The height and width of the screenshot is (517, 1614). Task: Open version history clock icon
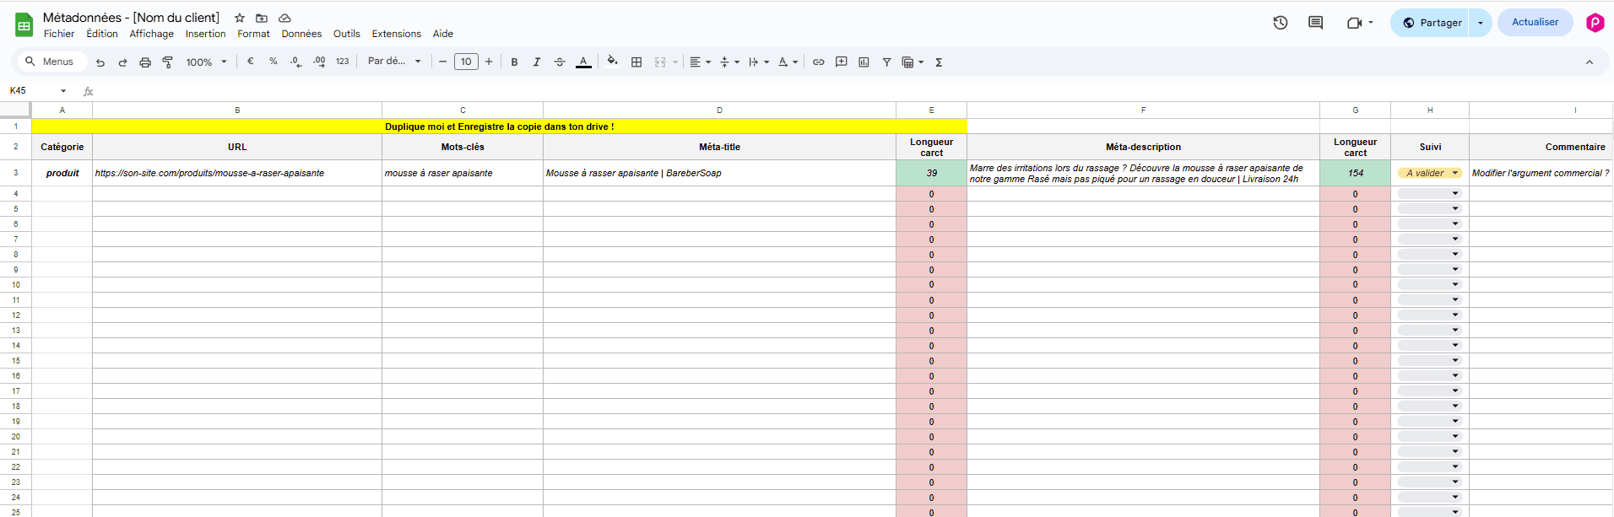(1280, 23)
